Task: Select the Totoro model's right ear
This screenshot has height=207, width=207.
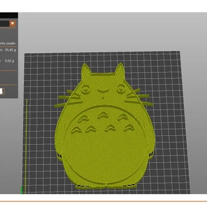Action: point(120,69)
